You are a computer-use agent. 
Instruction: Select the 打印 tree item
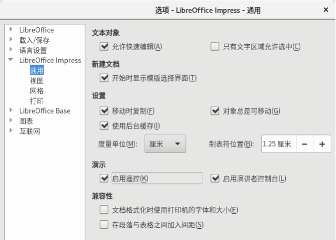pos(37,101)
